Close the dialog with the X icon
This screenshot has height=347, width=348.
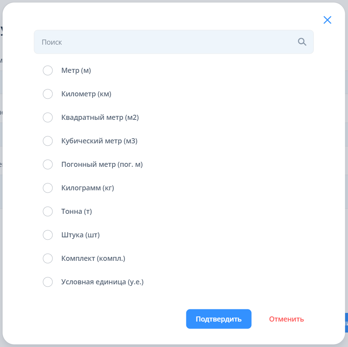pyautogui.click(x=327, y=20)
